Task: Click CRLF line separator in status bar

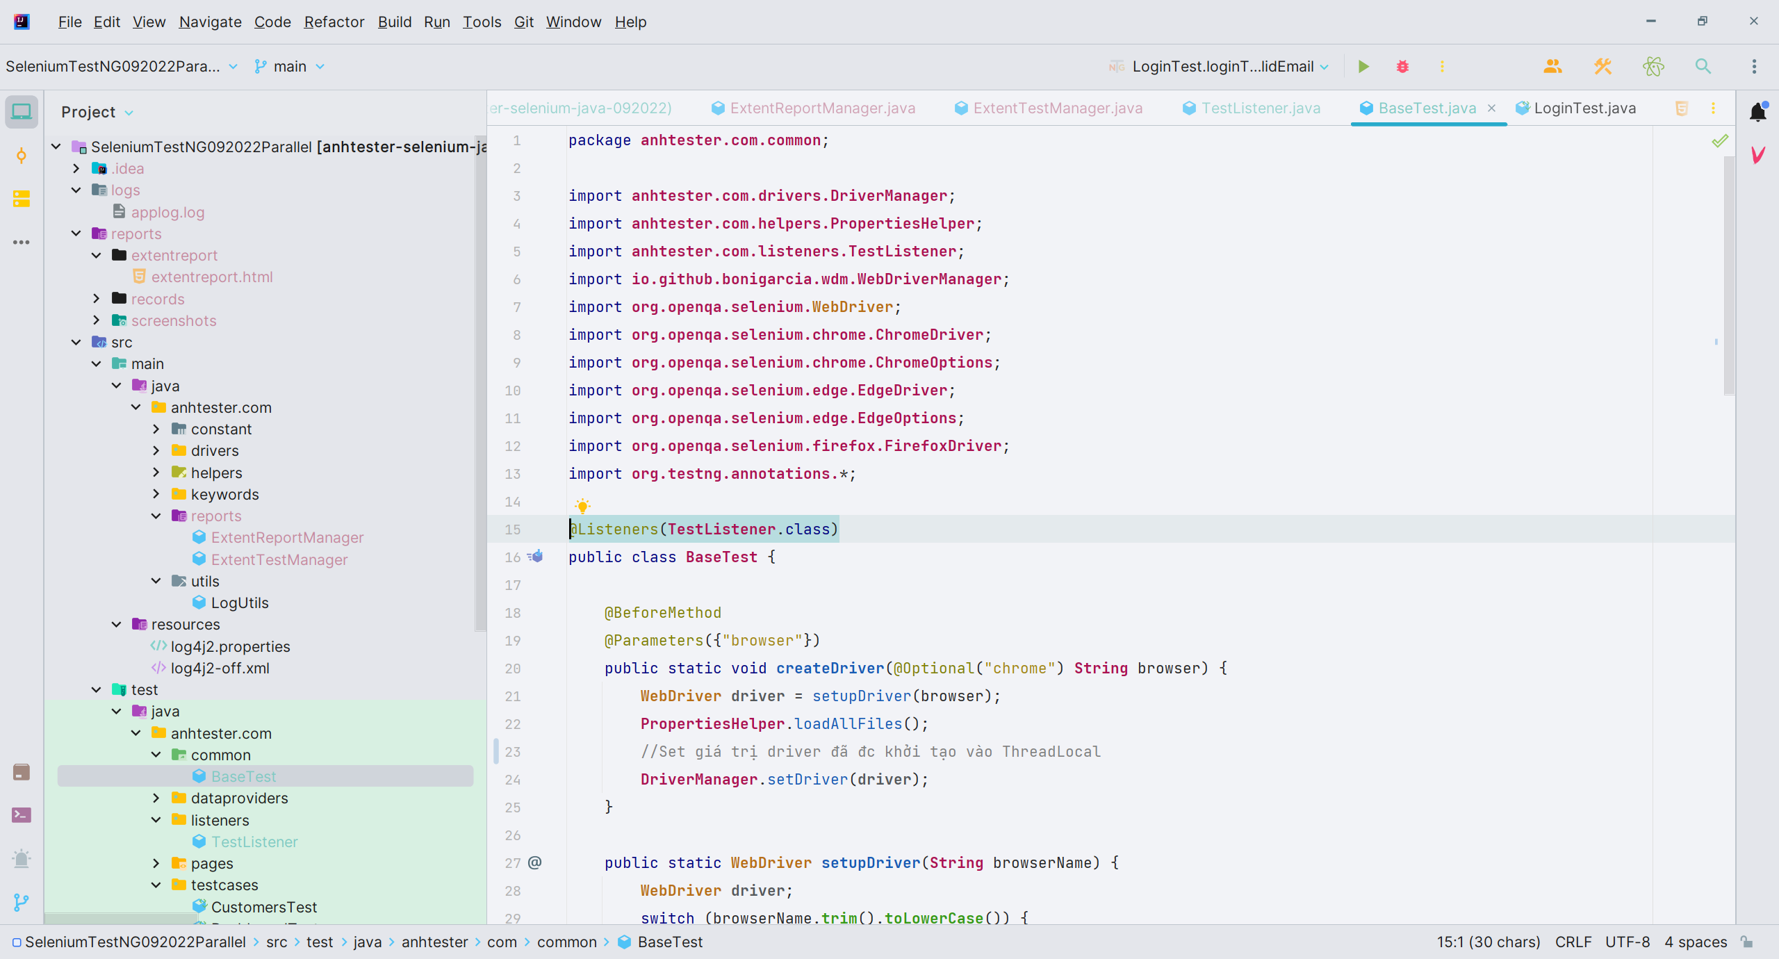Action: (x=1573, y=942)
